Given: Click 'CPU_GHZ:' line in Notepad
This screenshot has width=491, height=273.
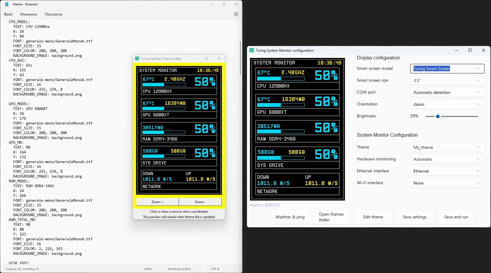Looking at the screenshot, I should click(x=17, y=60).
